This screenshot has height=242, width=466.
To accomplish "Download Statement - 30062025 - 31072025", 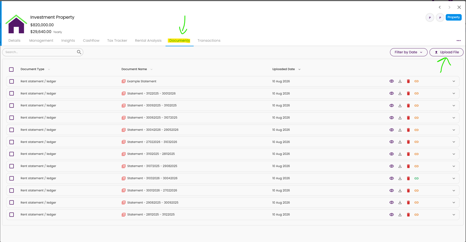I will tap(400, 118).
